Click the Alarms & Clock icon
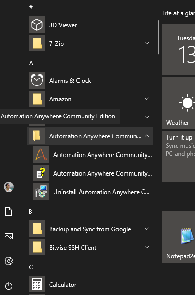Screen dimensions: 195x295 tap(37, 80)
